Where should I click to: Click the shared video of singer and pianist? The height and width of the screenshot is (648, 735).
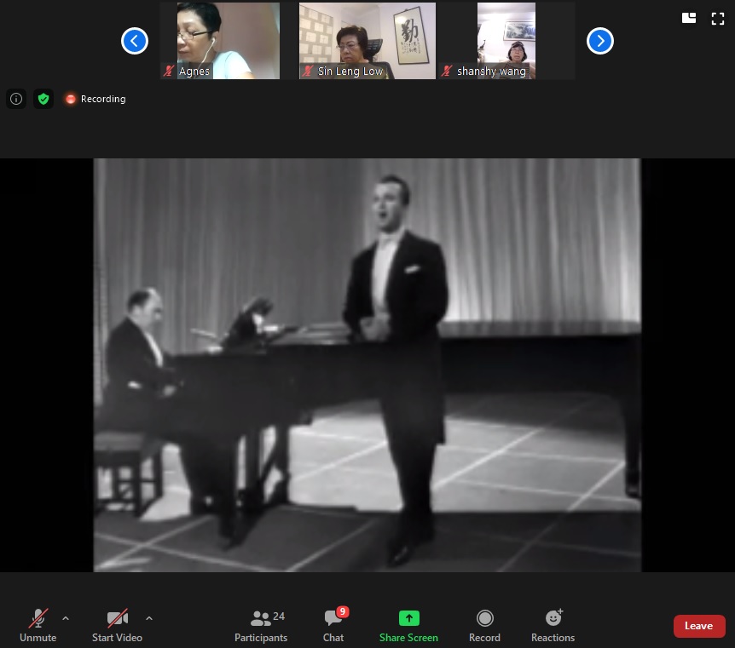tap(367, 364)
